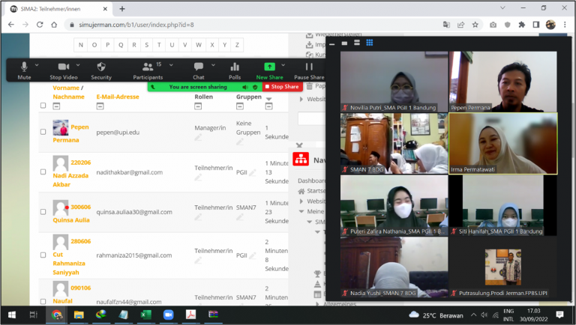Open Zoom from Windows taskbar
Viewport: 576px width, 325px height.
tap(168, 315)
